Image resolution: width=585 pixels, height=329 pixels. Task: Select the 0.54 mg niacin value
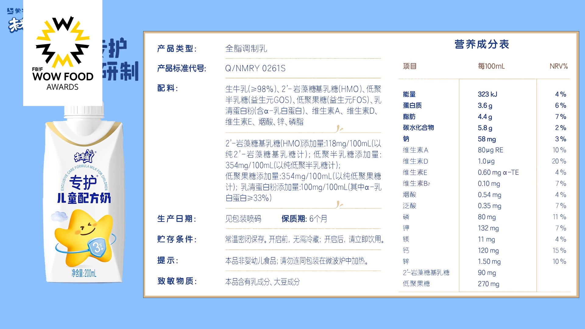tap(490, 195)
